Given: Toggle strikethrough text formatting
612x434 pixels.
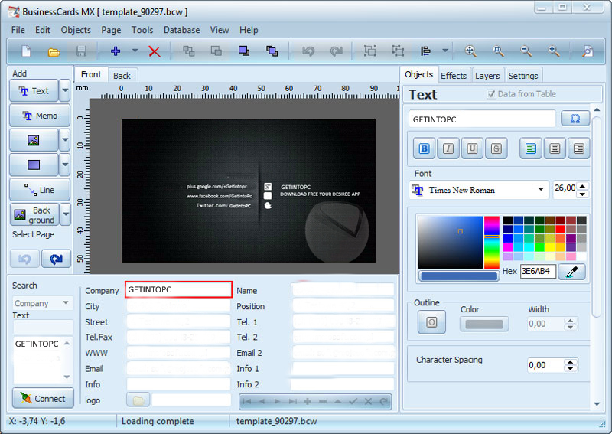Looking at the screenshot, I should (496, 148).
